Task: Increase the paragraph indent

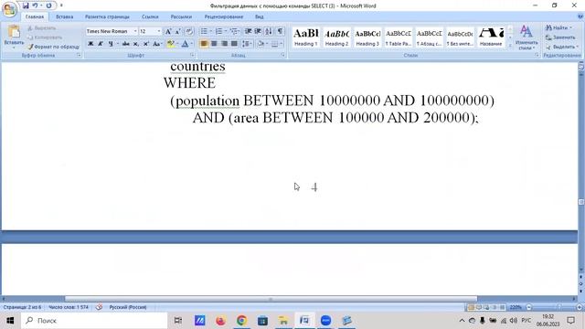Action: point(258,31)
